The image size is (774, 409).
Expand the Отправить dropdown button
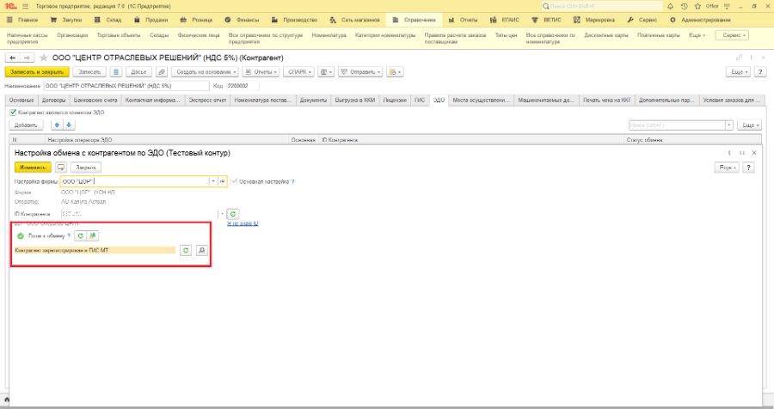click(361, 72)
